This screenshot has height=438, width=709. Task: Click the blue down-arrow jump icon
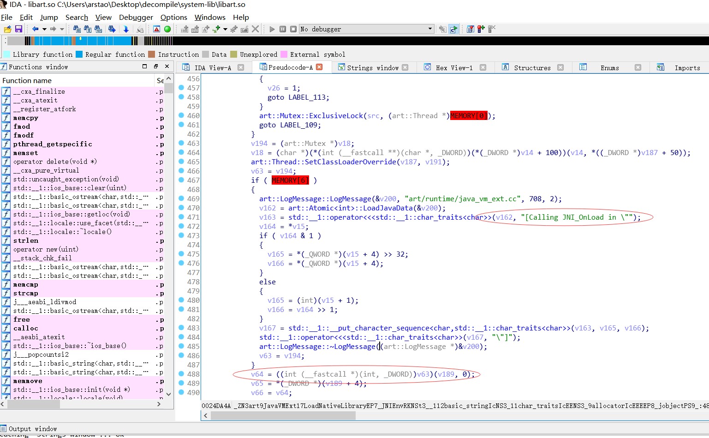(x=126, y=29)
